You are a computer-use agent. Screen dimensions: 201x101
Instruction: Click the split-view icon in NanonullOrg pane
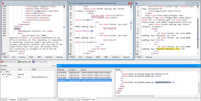click(x=64, y=6)
